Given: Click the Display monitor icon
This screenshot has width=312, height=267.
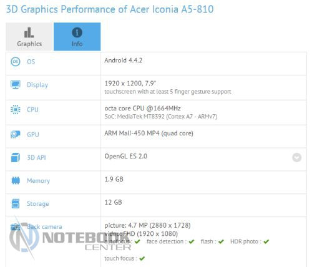Looking at the screenshot, I should click(16, 85).
